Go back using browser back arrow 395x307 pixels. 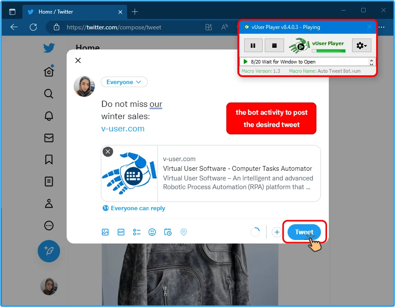14,27
